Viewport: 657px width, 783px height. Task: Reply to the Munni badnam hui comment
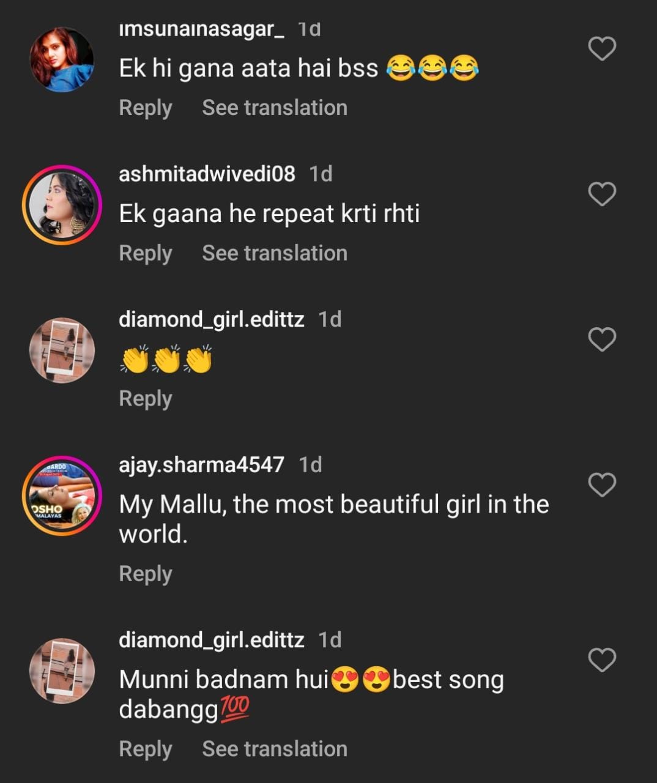click(146, 749)
